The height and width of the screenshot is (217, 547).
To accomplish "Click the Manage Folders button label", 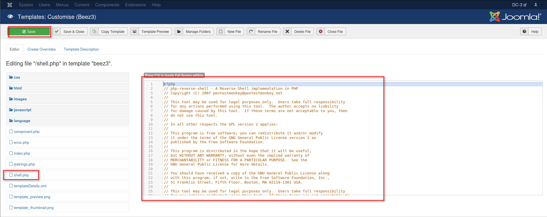I will (198, 32).
